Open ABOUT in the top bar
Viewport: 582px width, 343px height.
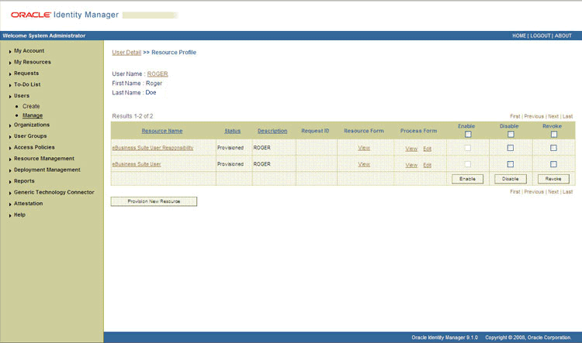pos(563,36)
